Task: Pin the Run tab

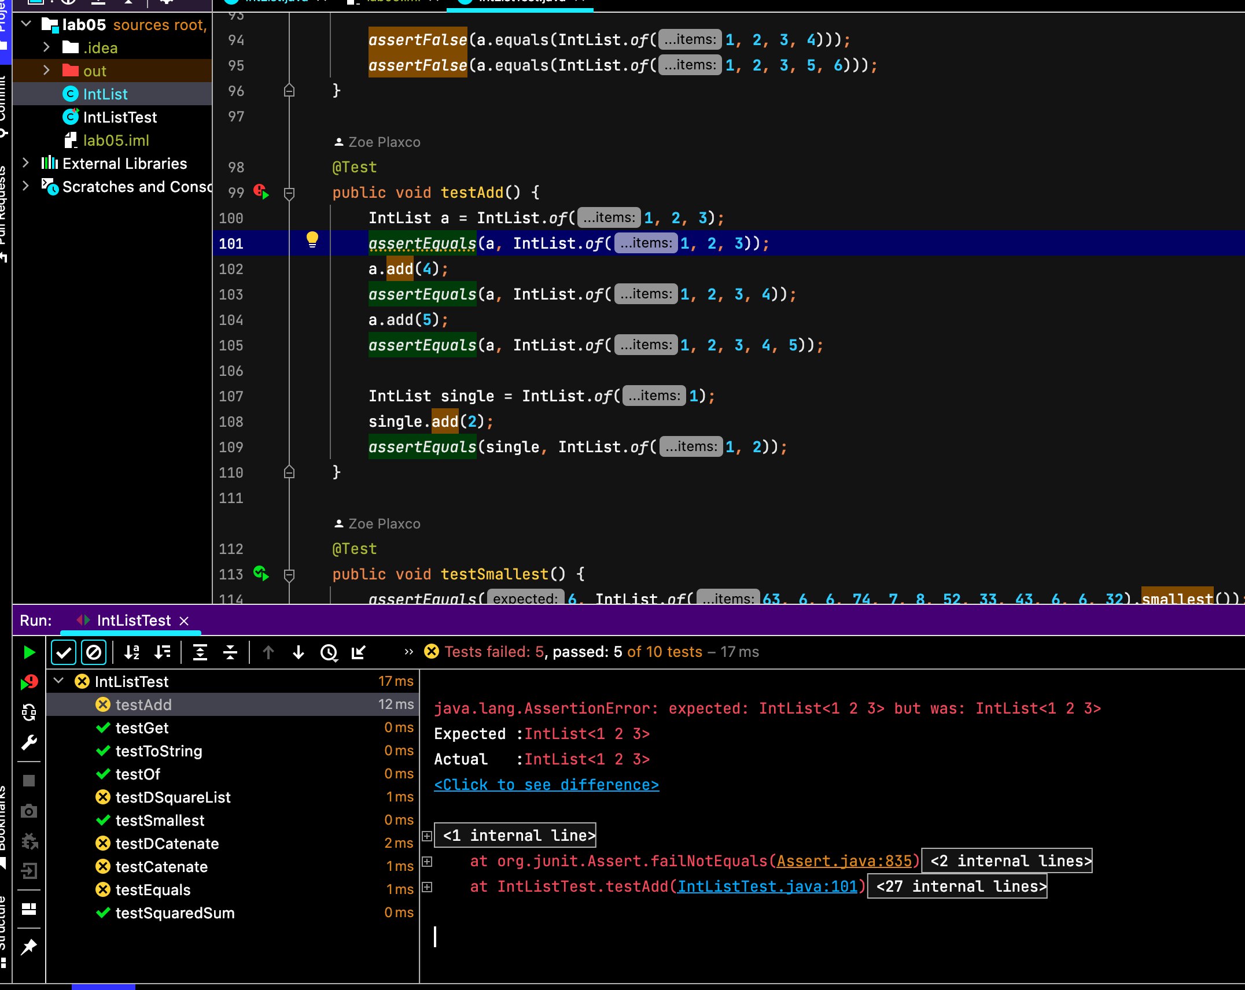Action: (x=29, y=947)
